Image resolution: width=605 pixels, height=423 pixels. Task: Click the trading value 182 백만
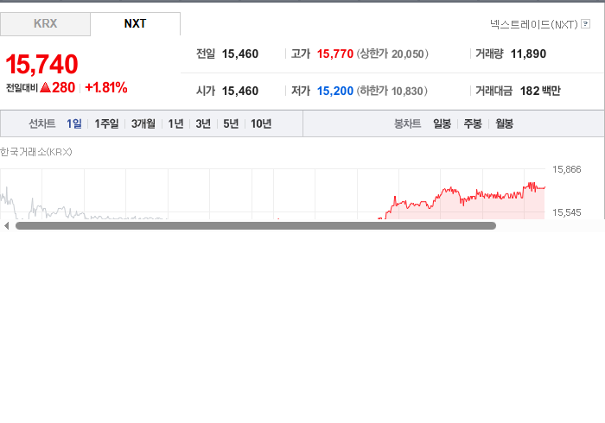[x=540, y=91]
